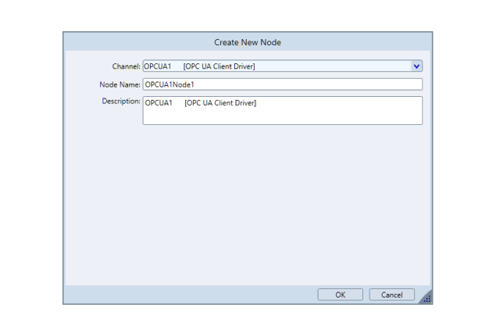Click the Node Name label
The width and height of the screenshot is (496, 336).
point(120,84)
